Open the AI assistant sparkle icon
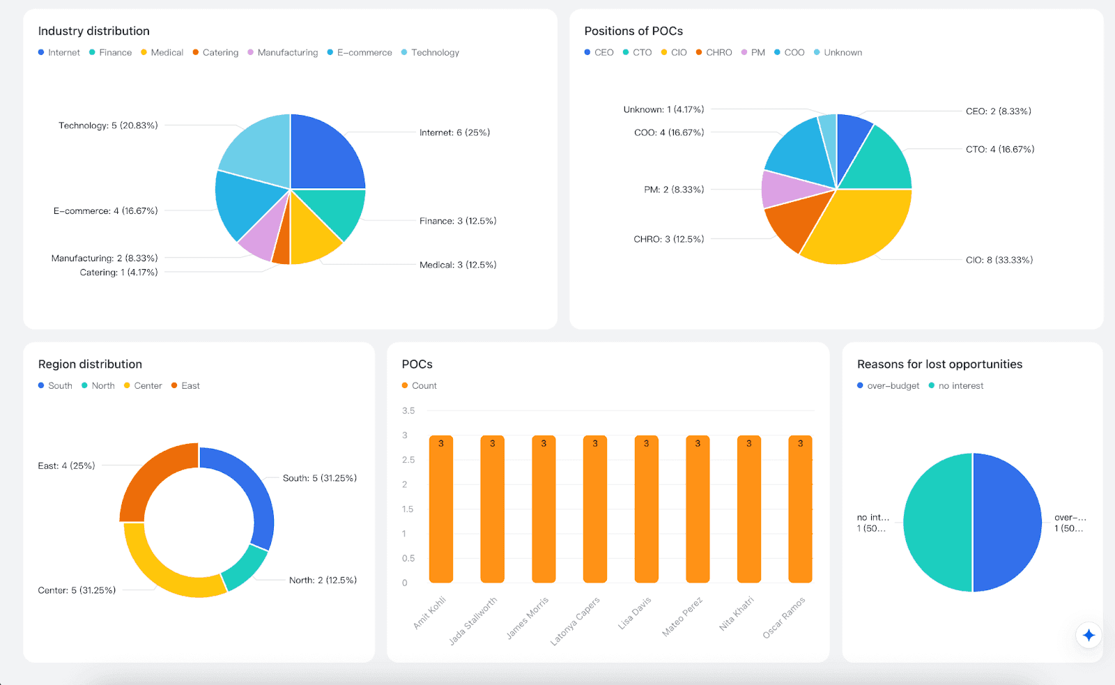 click(1089, 635)
